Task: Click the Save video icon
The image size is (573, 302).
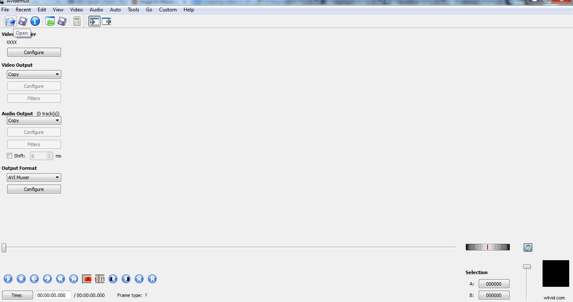Action: (22, 21)
